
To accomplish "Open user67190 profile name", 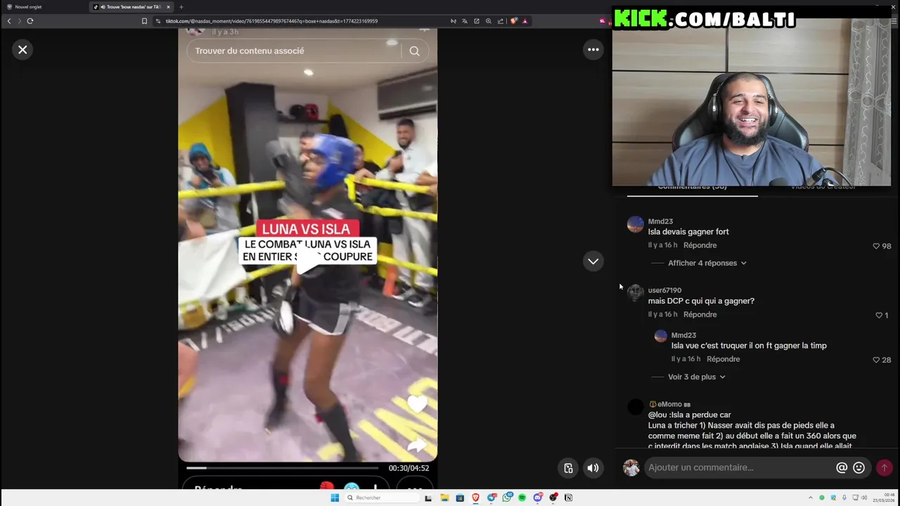I will click(x=664, y=290).
